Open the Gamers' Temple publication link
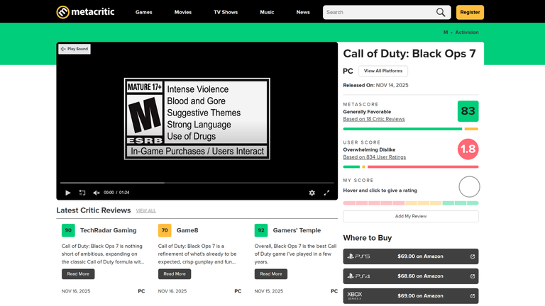Viewport: 545px width, 306px height. (297, 230)
